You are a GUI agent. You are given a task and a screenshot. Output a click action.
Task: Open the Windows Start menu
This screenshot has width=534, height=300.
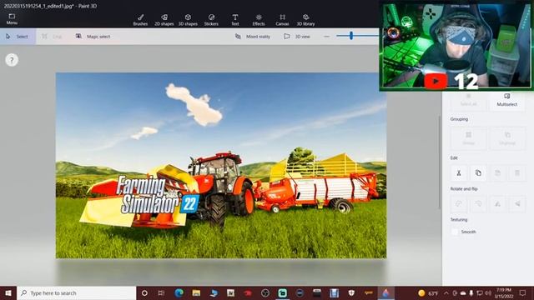tap(8, 292)
